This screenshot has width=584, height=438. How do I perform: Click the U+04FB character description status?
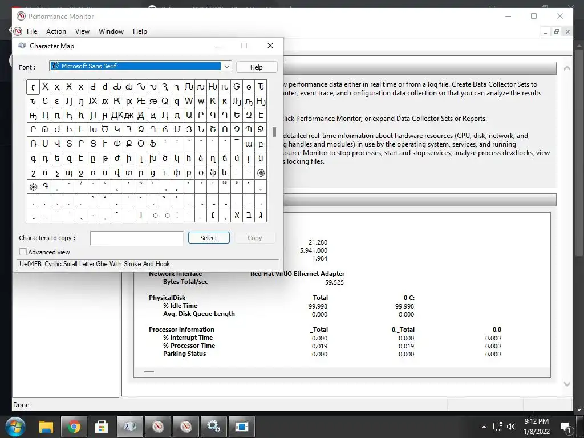pos(95,264)
